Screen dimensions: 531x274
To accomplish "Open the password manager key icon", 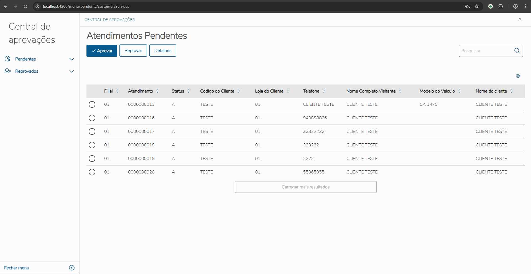I will click(x=468, y=6).
